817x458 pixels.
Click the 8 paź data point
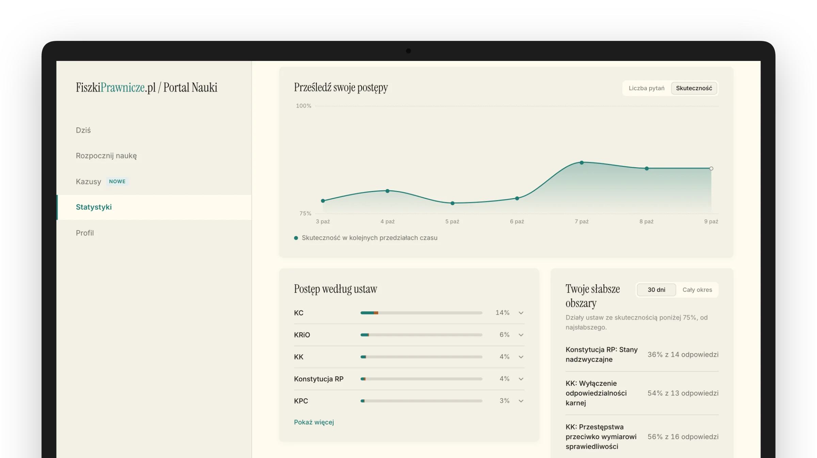pyautogui.click(x=646, y=169)
